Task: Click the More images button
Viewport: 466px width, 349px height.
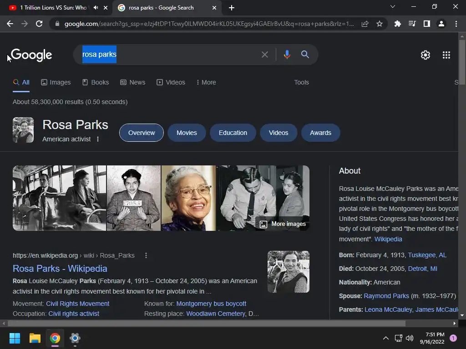Action: 283,224
